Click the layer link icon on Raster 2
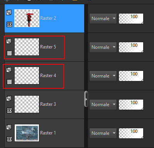The image size is (154, 148). tap(9, 12)
